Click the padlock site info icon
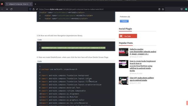Viewport: 188px width, 106px height. point(33,9)
